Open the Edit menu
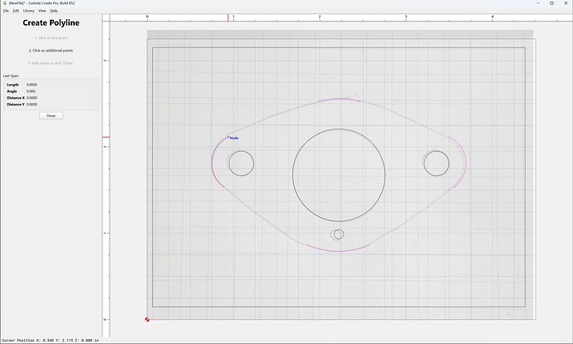573x344 pixels. coord(16,11)
